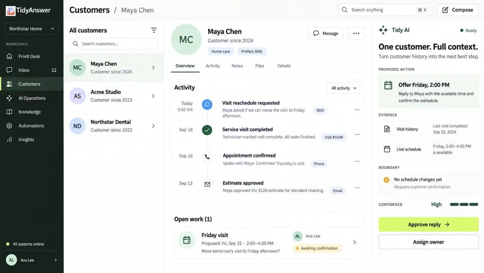Click All systems online status
This screenshot has height=273, width=484.
point(25,244)
